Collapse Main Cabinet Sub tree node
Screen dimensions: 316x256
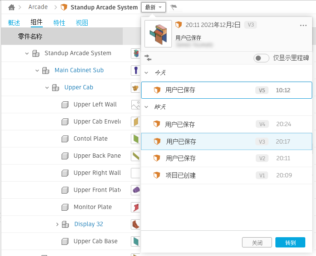click(x=37, y=71)
